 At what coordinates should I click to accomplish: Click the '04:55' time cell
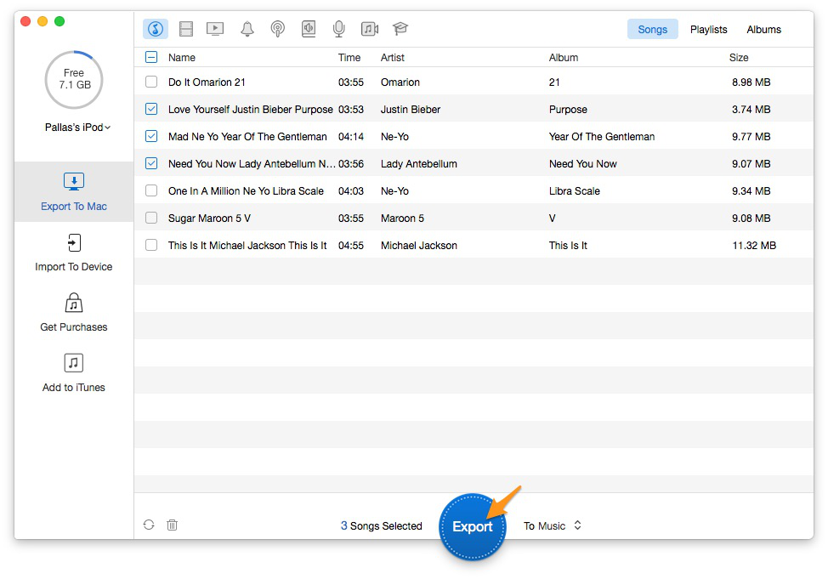point(351,245)
